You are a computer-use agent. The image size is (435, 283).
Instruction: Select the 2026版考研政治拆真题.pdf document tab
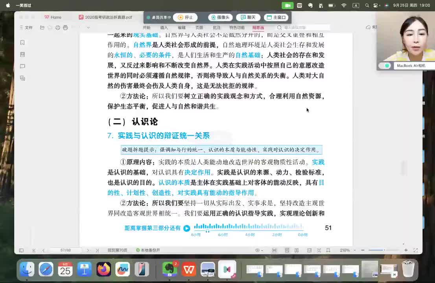(105, 17)
